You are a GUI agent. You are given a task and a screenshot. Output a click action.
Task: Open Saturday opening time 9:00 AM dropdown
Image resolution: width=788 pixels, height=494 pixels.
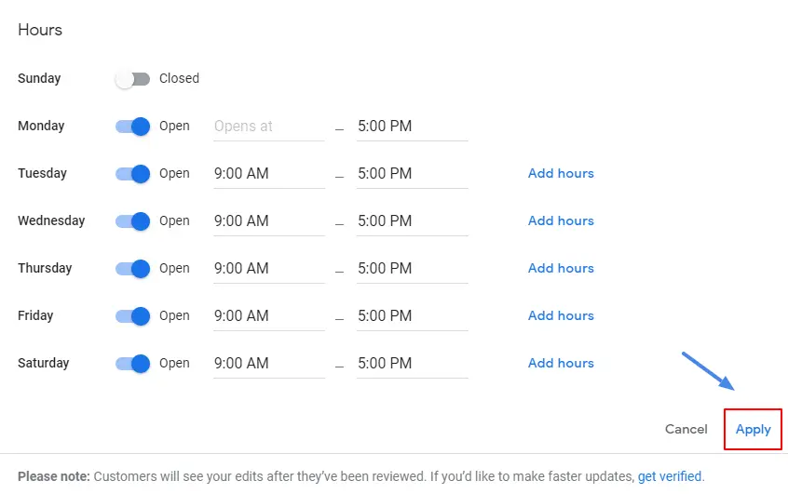pos(268,364)
